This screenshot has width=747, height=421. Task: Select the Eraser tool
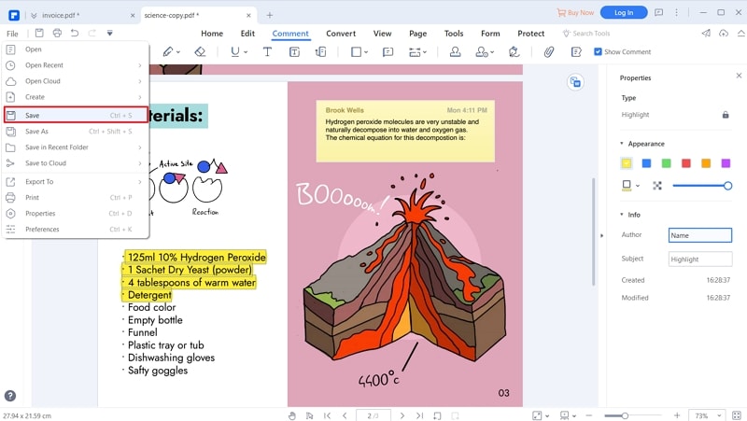pyautogui.click(x=200, y=52)
